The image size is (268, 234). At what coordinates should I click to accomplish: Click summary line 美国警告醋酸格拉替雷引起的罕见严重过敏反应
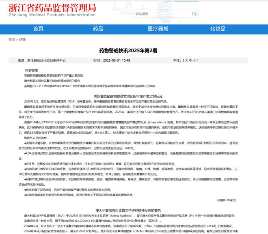click(x=54, y=75)
